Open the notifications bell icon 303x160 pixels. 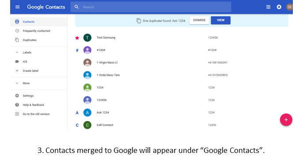pos(279,7)
